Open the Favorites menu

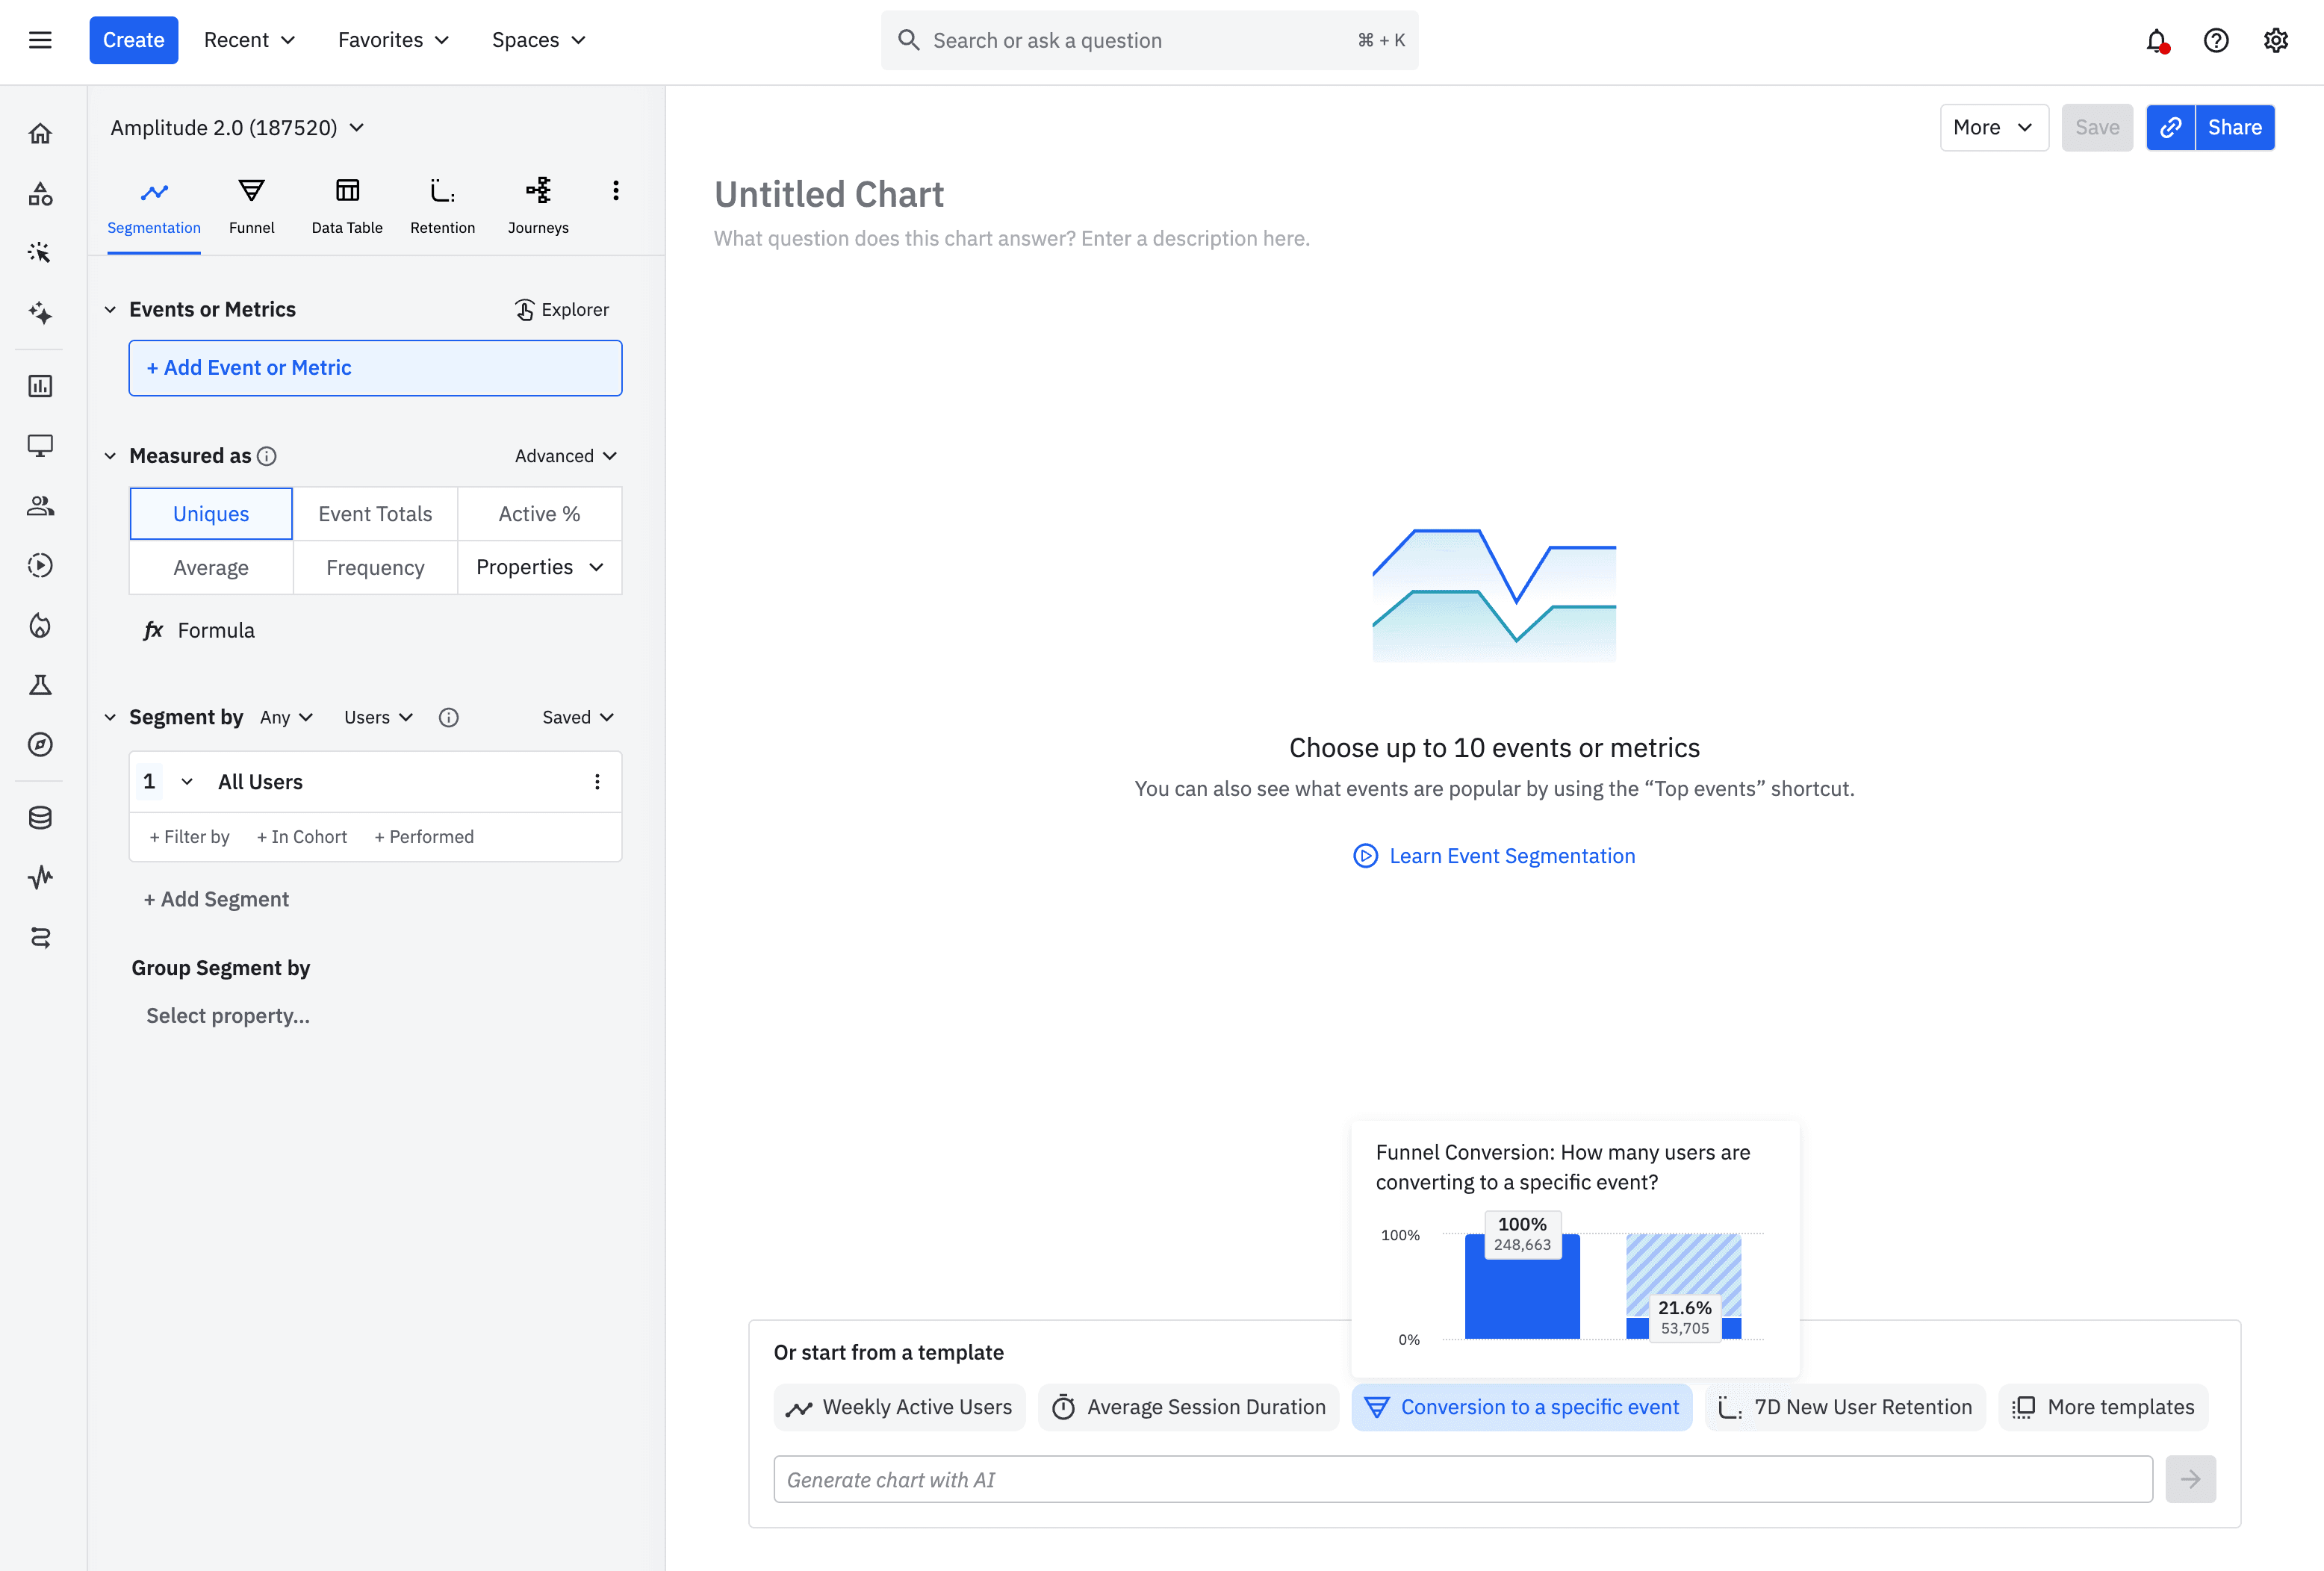point(393,40)
